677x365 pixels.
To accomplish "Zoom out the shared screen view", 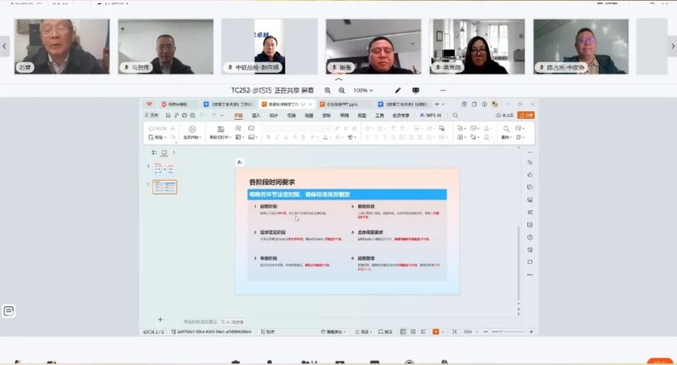I will point(327,90).
